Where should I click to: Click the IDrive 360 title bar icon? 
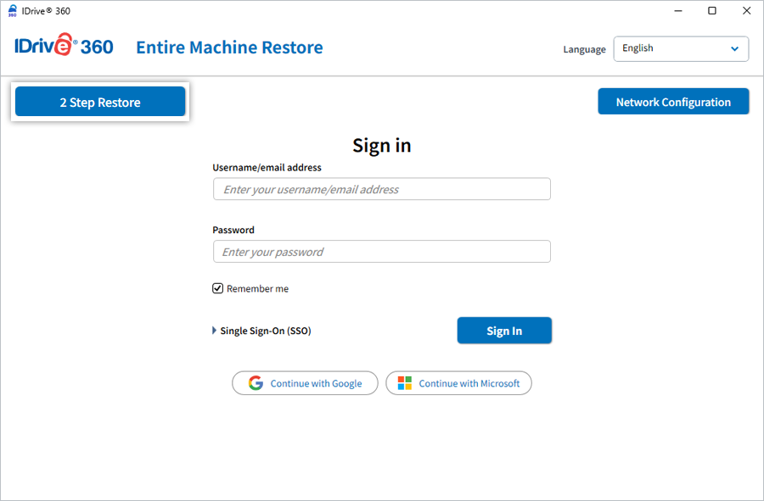coord(13,11)
